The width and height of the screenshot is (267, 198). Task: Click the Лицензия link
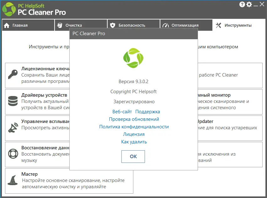[x=133, y=134]
